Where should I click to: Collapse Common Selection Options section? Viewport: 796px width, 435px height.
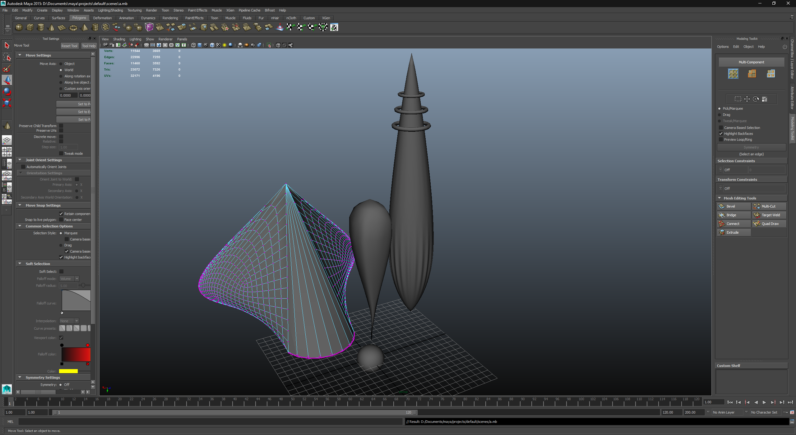pyautogui.click(x=20, y=226)
